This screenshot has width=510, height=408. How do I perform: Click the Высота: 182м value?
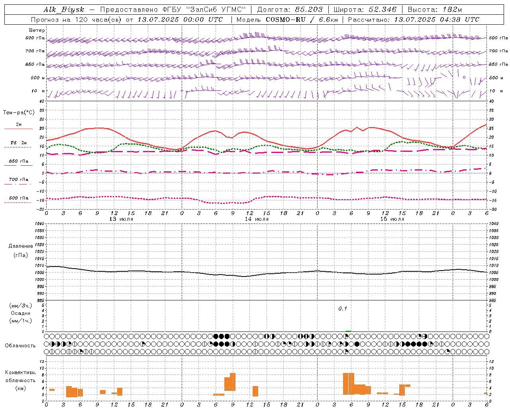click(x=435, y=10)
